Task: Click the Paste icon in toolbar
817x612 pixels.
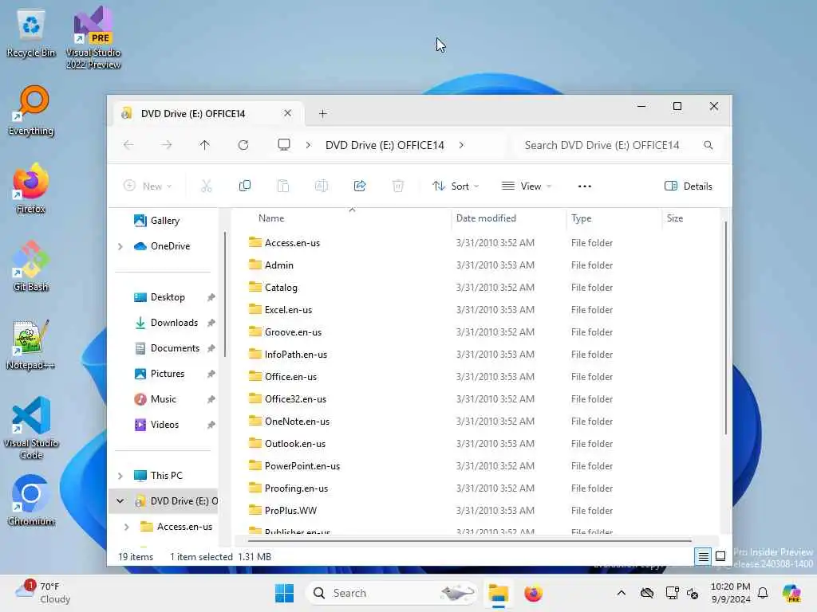Action: click(x=283, y=186)
